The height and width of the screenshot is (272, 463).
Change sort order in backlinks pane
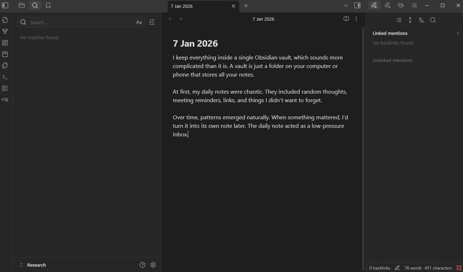422,20
